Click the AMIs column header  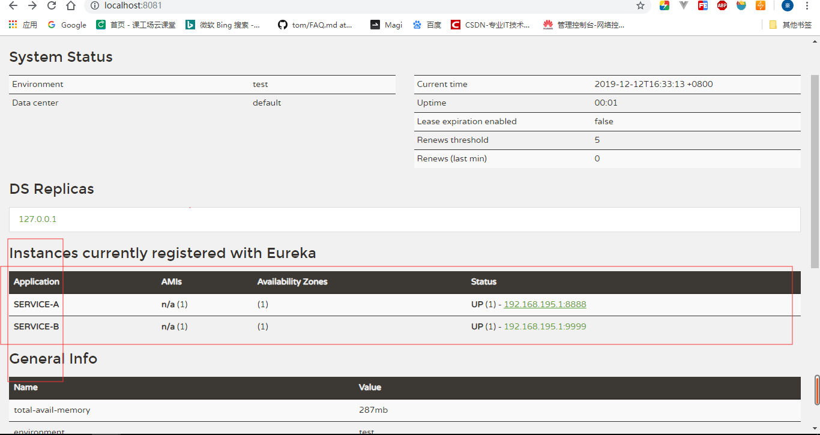click(172, 281)
